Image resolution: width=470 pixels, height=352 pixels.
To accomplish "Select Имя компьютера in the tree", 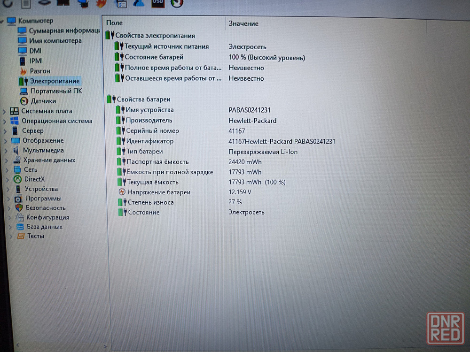I will tap(55, 41).
